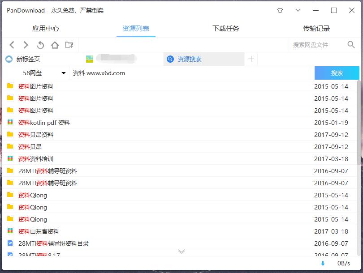Viewport: 363px width, 273px height.
Task: Click the refresh icon in toolbar
Action: (x=40, y=45)
